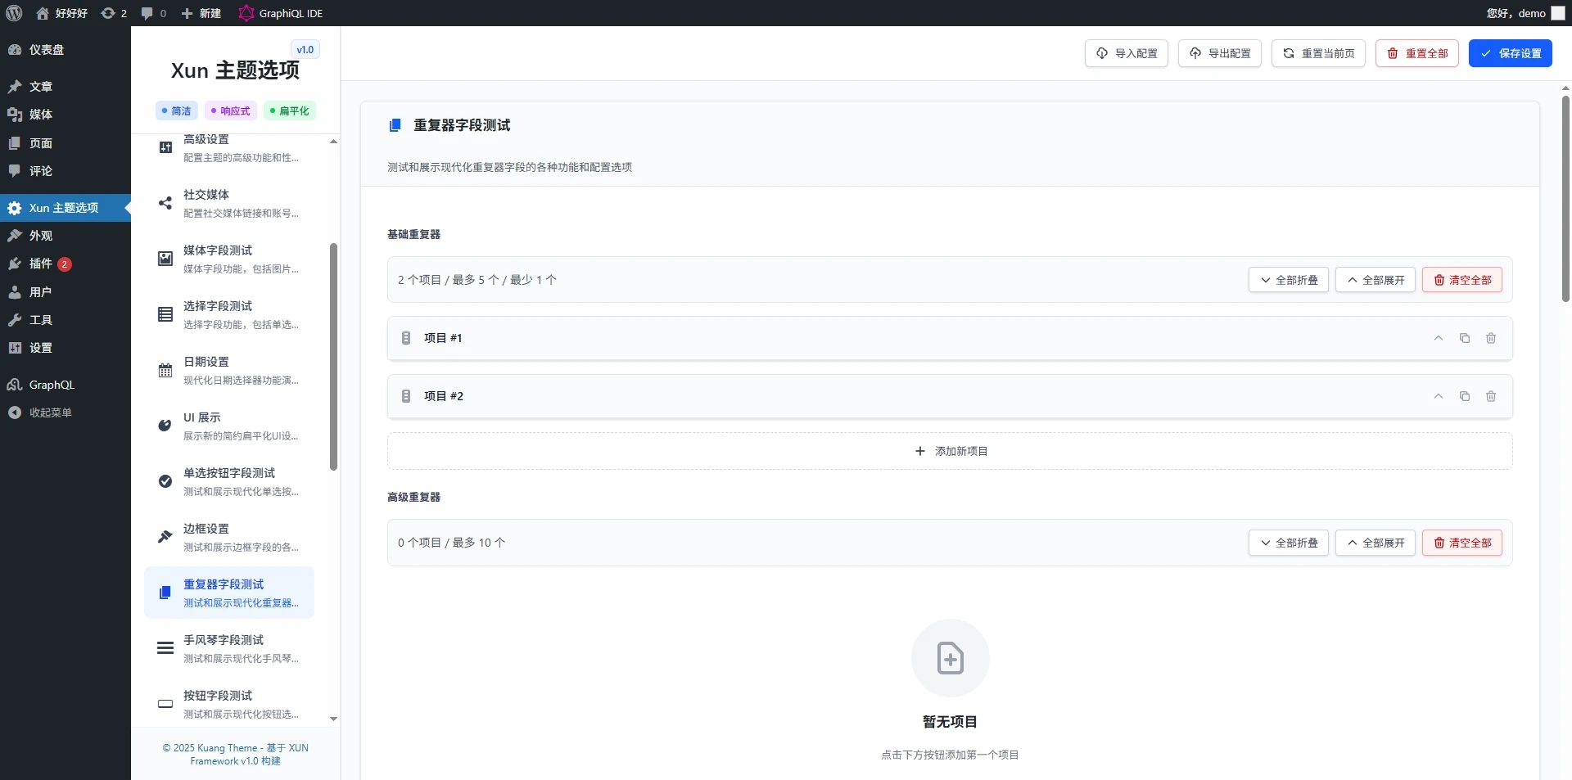
Task: Open 仪表盘 dashboard menu
Action: pos(65,50)
